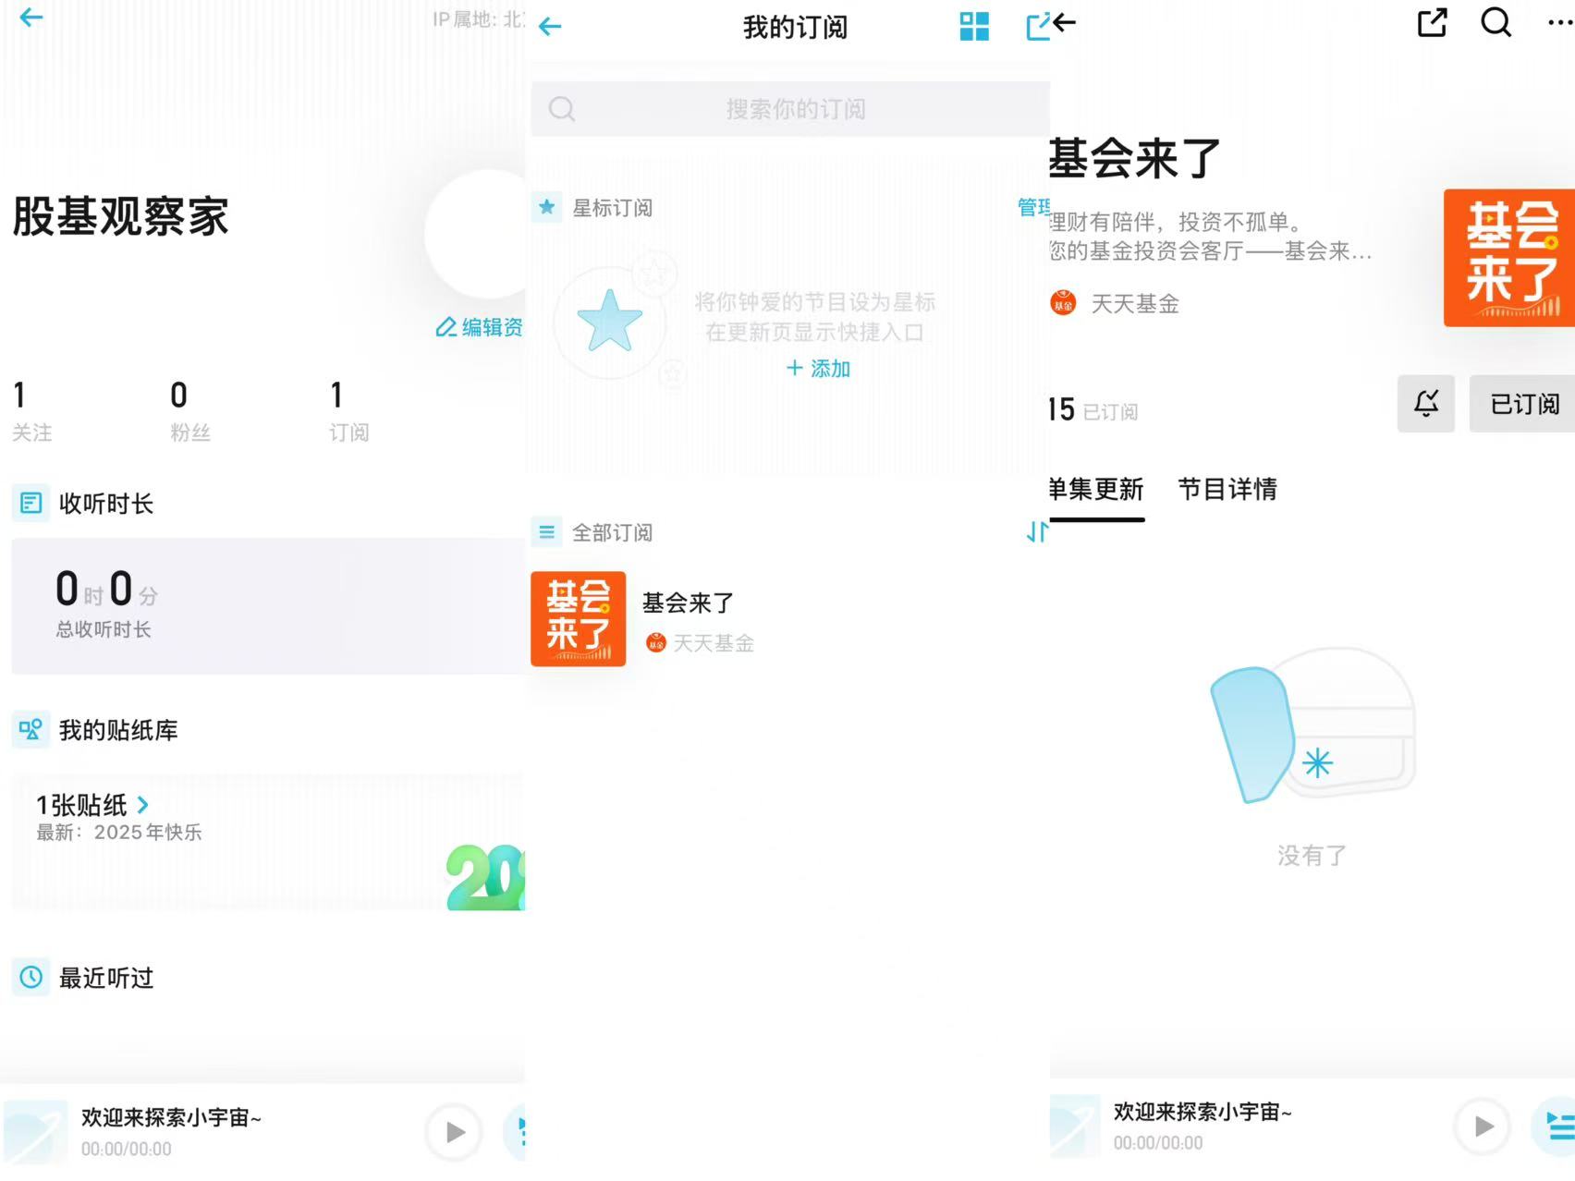1575x1181 pixels.
Task: Expand the 1张贴纸 chevron
Action: tap(142, 805)
